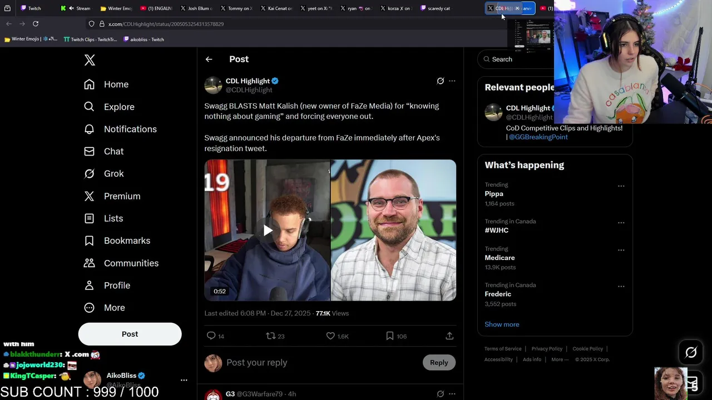The width and height of the screenshot is (712, 400).
Task: Click the gray Reply button
Action: [439, 362]
